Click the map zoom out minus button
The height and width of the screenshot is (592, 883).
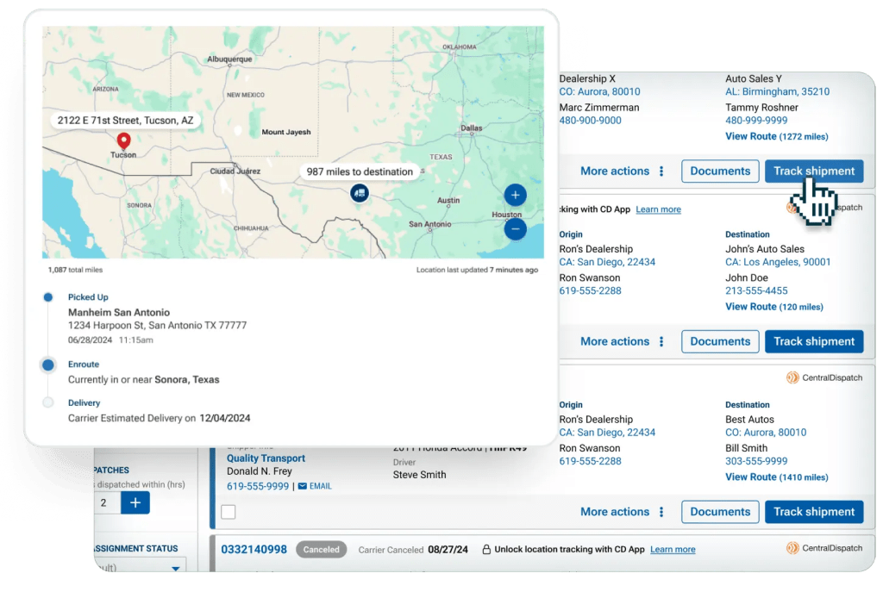[515, 229]
